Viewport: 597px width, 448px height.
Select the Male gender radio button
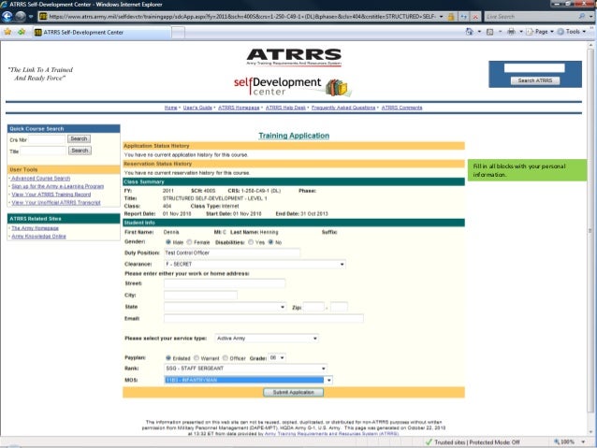coord(167,242)
